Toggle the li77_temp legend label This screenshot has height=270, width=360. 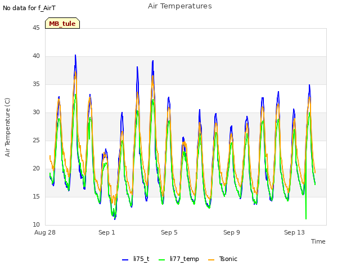point(184,259)
